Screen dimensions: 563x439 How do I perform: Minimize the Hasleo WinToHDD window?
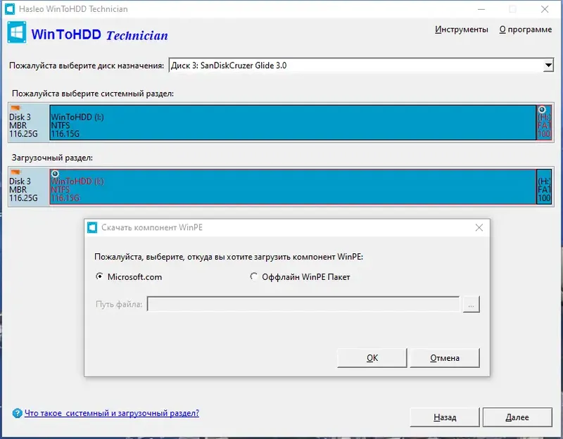[x=481, y=9]
